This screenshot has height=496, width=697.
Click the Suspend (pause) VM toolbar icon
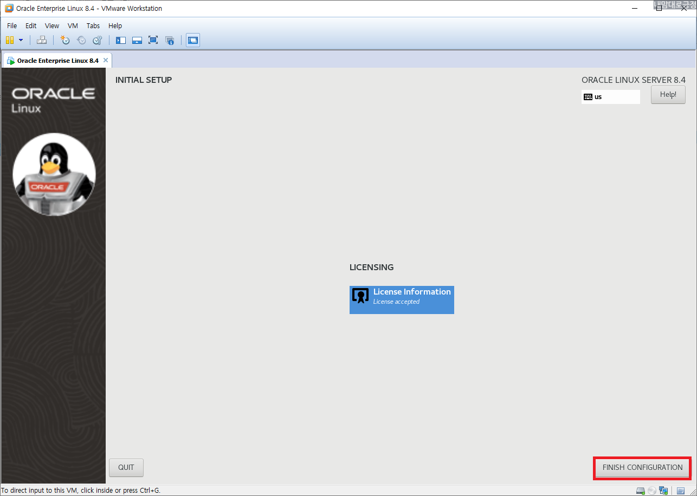click(x=10, y=40)
